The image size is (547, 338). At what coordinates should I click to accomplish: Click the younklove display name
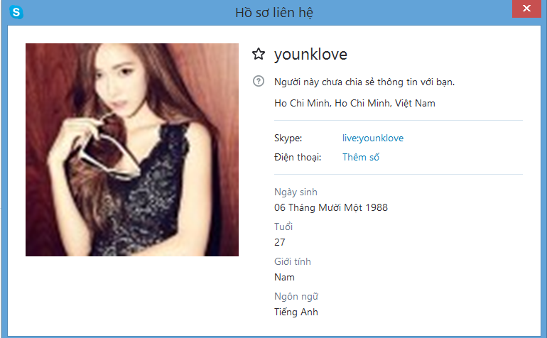tap(310, 55)
